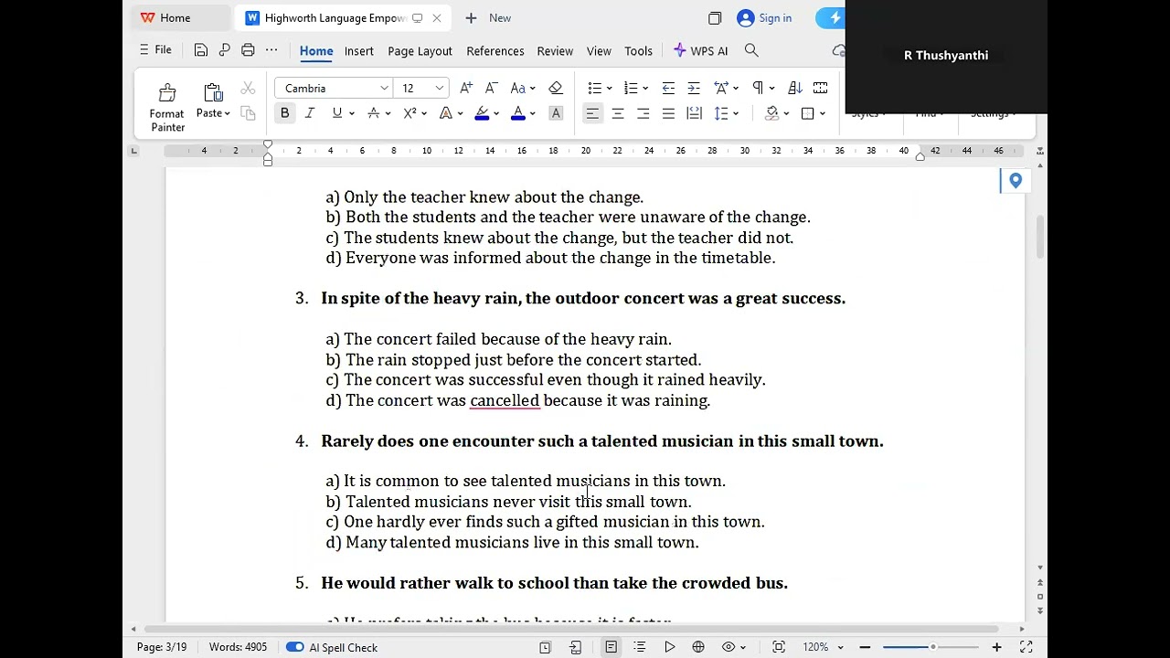
Task: Enter full screen mode icon
Action: [x=1026, y=647]
